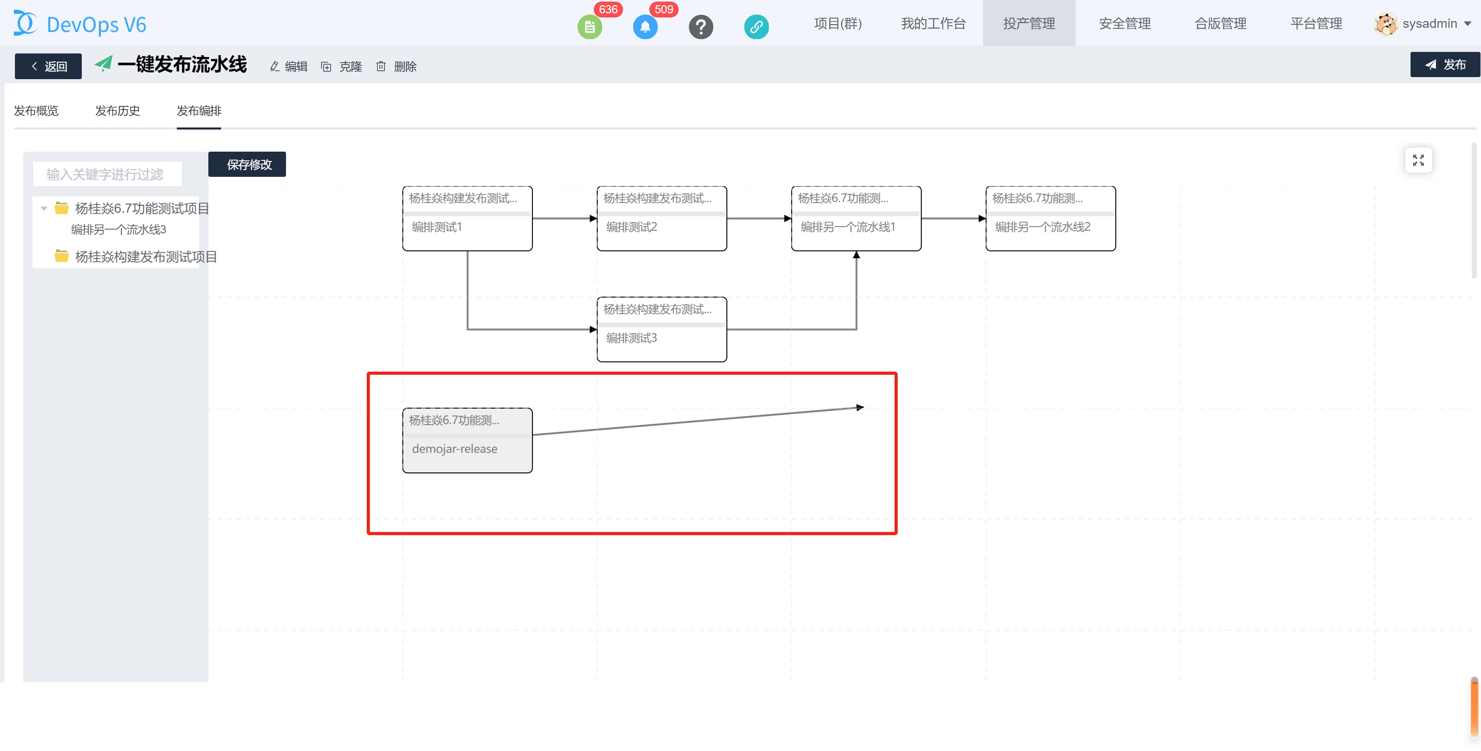Screen dimensions: 1481x751
Task: Click the DevOps V6 logo
Action: [x=80, y=24]
